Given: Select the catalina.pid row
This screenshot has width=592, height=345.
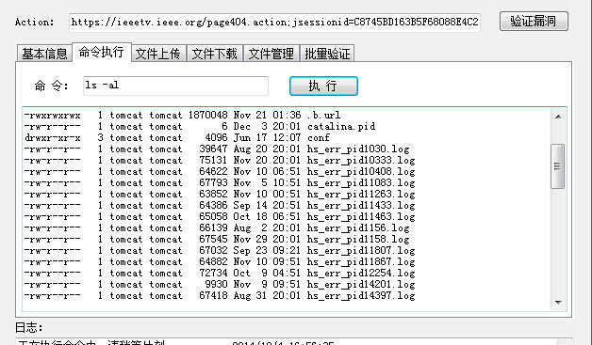Looking at the screenshot, I should click(x=200, y=126).
